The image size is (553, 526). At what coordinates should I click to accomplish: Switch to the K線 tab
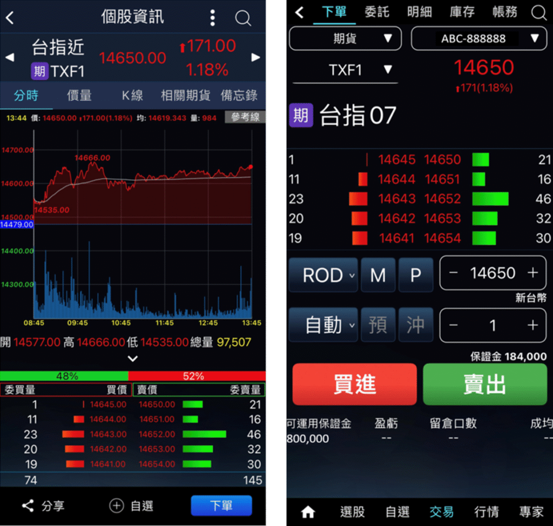tap(132, 96)
